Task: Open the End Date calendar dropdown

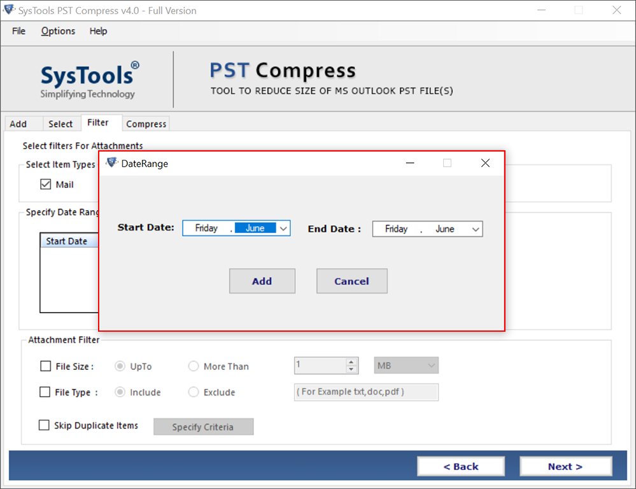Action: point(476,229)
